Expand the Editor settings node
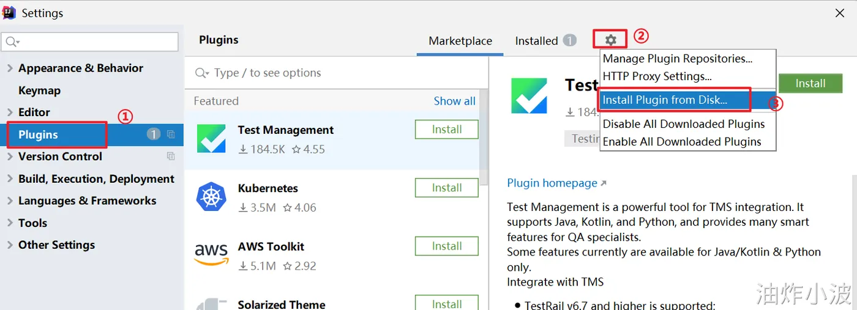The image size is (857, 310). click(10, 113)
